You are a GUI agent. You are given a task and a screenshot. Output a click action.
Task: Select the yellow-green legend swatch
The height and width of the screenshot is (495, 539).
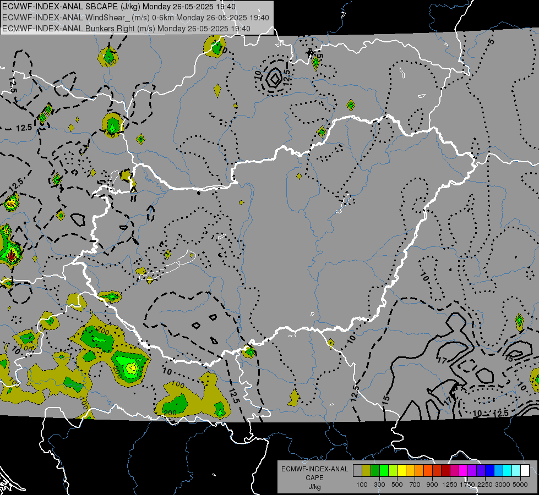[393, 471]
